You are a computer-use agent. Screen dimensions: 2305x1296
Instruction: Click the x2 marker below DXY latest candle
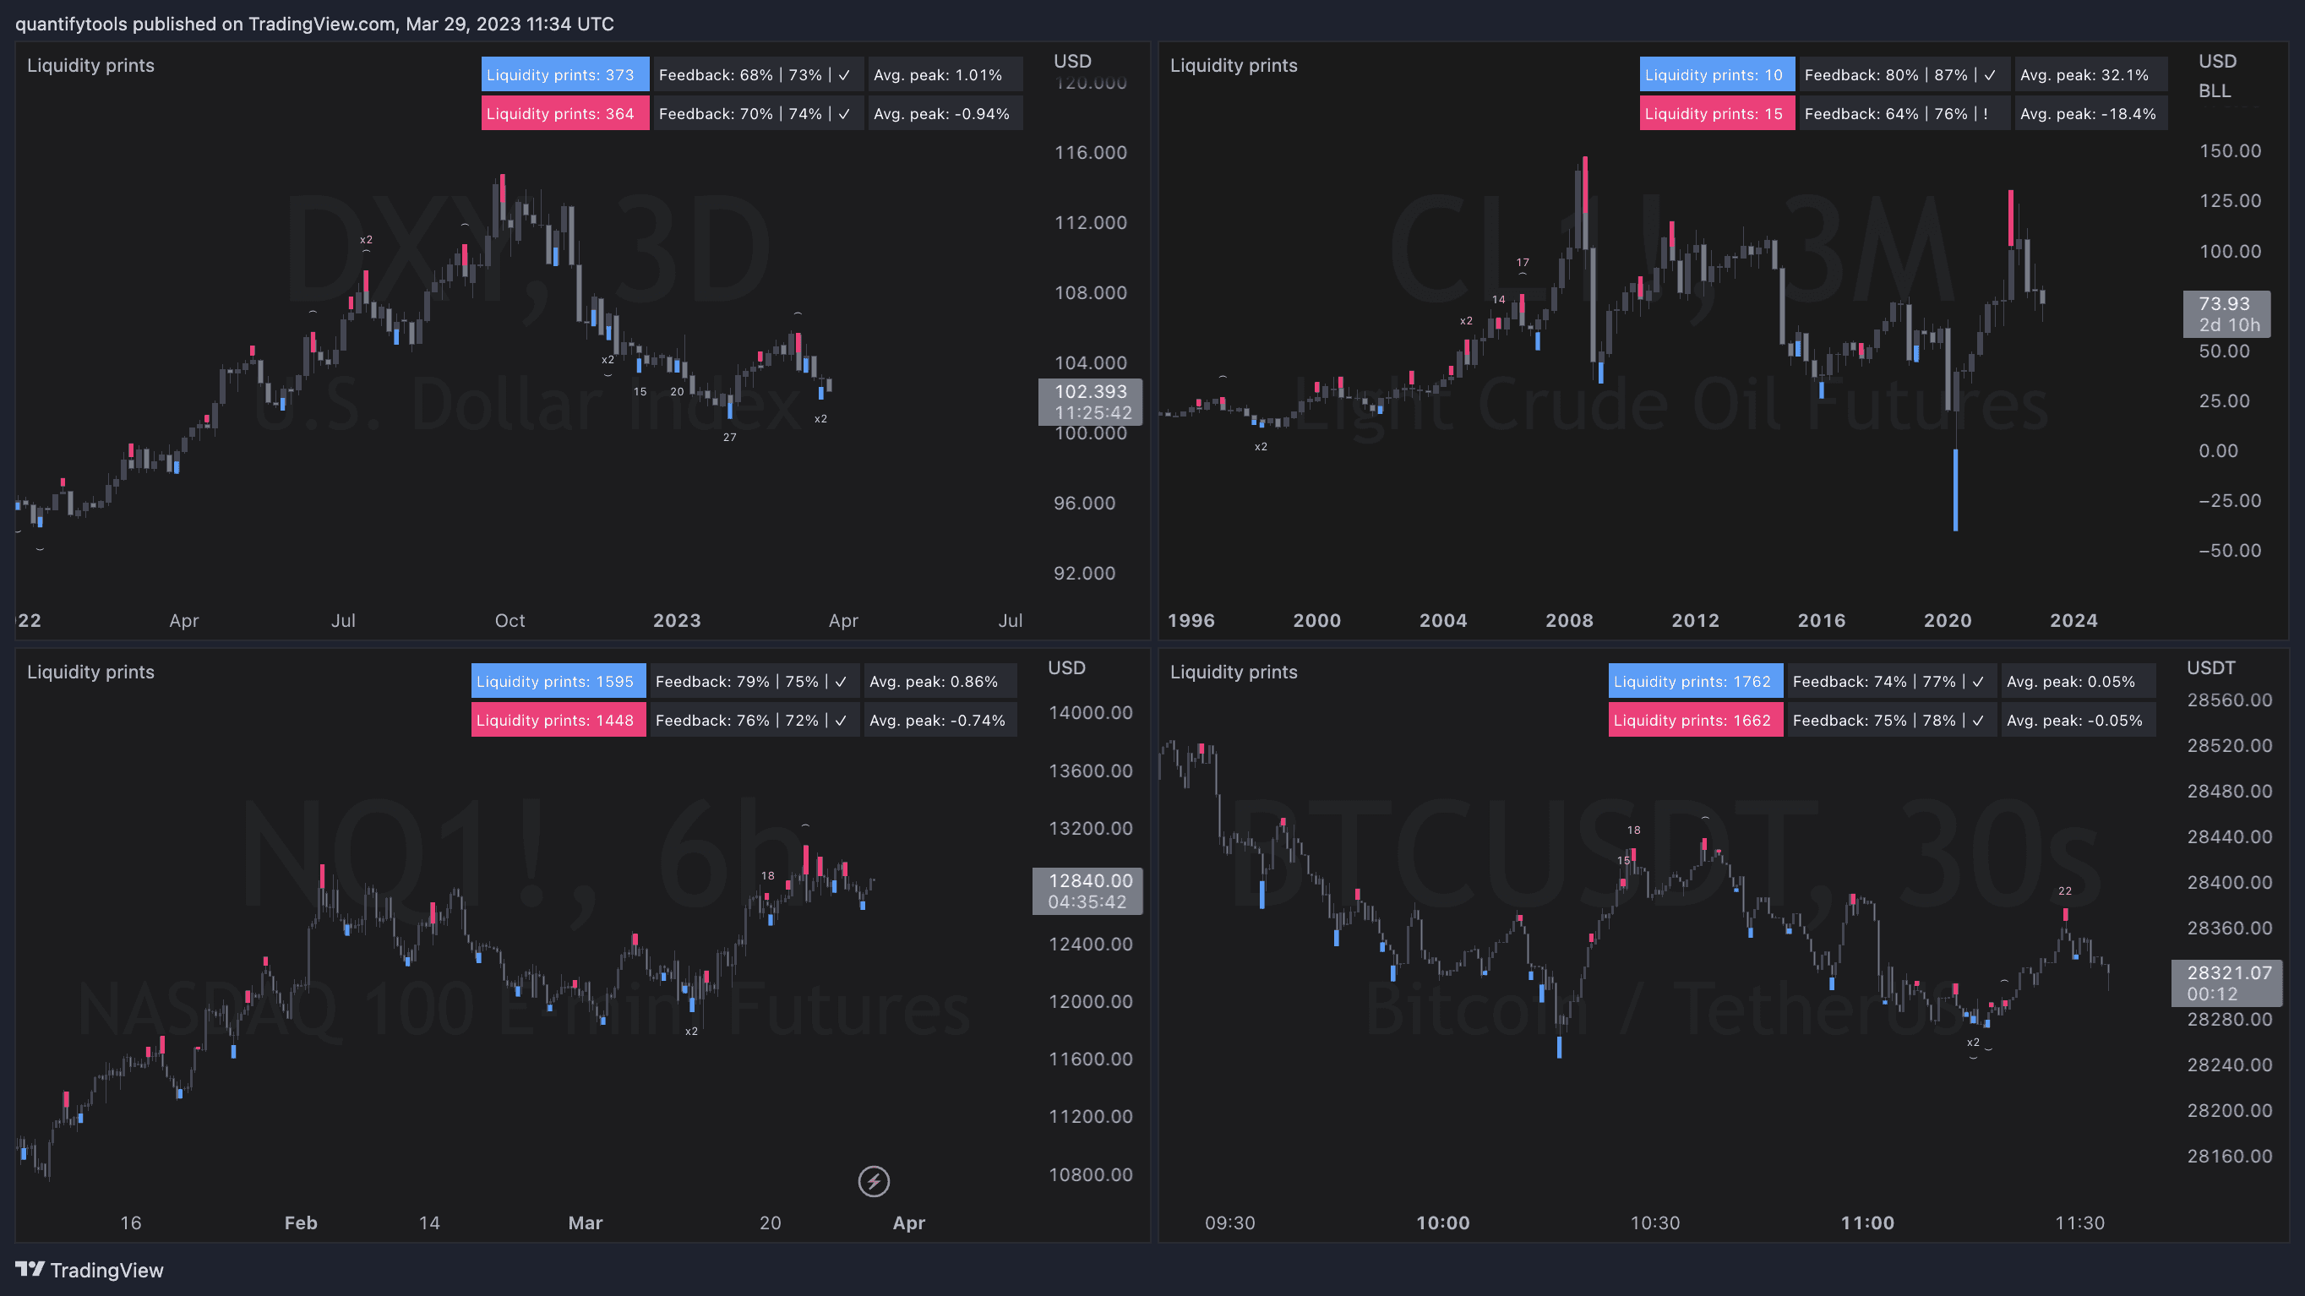coord(820,418)
